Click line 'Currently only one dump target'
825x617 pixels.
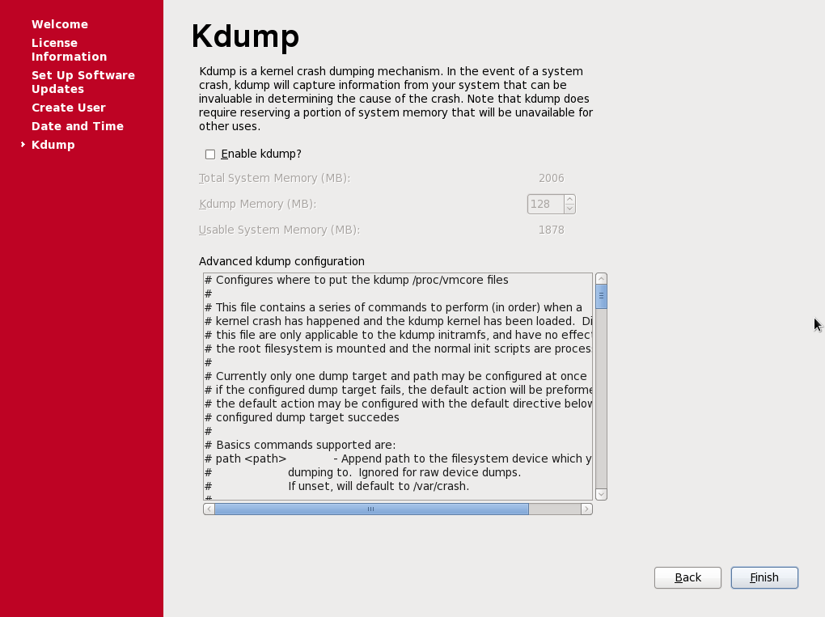pyautogui.click(x=396, y=376)
